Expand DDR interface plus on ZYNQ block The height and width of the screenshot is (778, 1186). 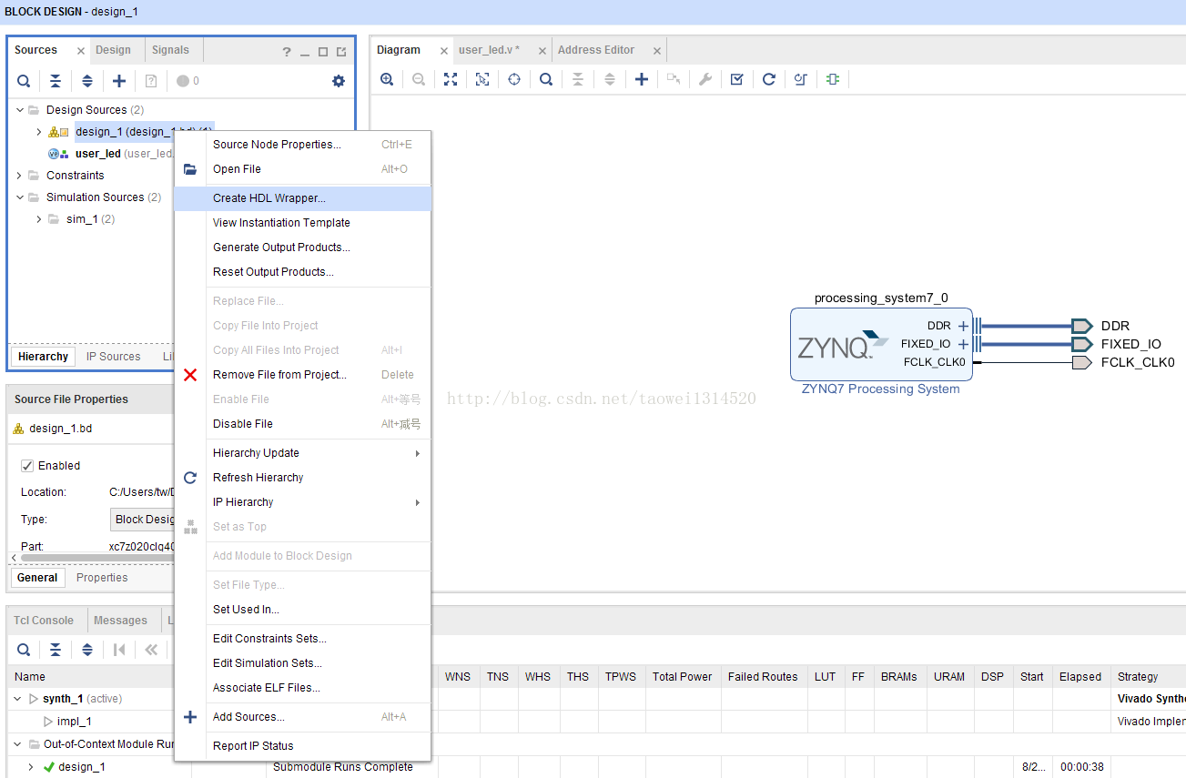pos(963,326)
